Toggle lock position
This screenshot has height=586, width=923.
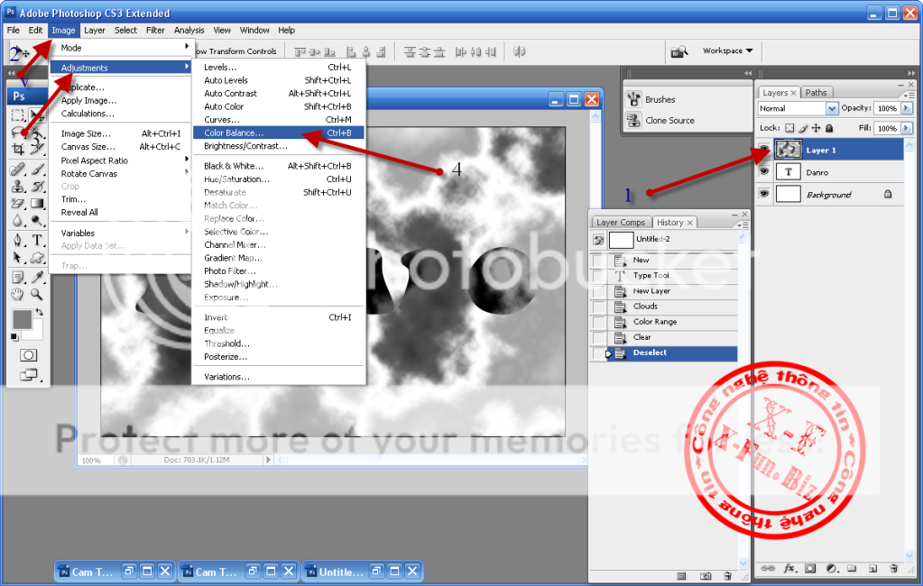coord(816,128)
